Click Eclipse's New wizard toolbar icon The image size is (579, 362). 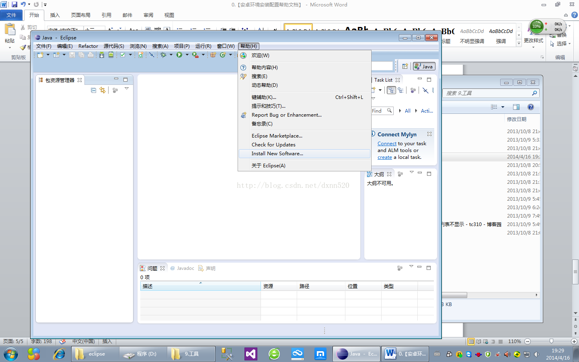click(x=40, y=55)
